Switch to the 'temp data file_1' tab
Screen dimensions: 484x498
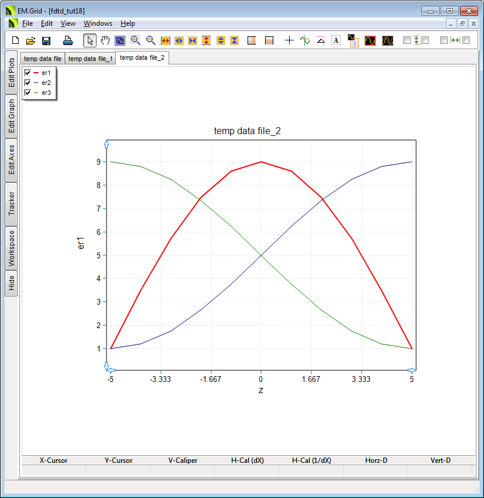[90, 59]
